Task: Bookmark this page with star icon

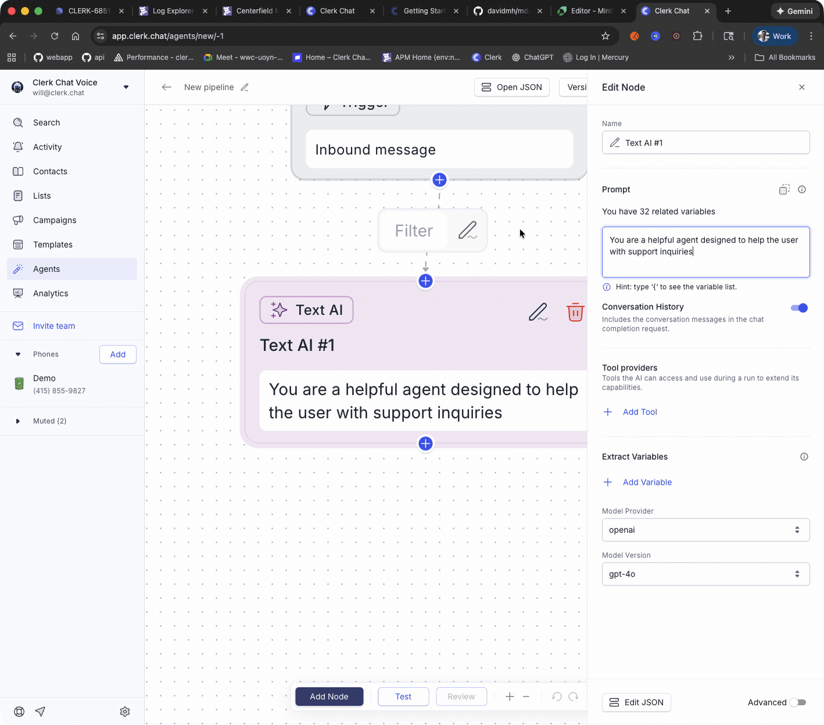Action: coord(606,36)
